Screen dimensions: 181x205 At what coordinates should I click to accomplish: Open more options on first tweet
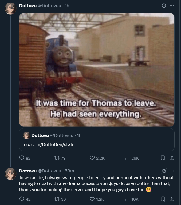tap(172, 6)
